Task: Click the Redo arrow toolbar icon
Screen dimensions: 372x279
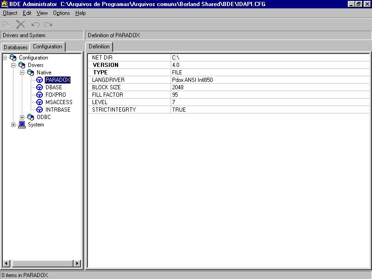Action: (x=48, y=24)
